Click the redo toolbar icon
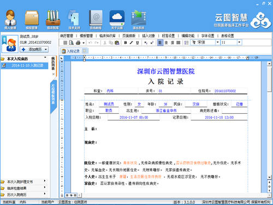 click(97, 43)
